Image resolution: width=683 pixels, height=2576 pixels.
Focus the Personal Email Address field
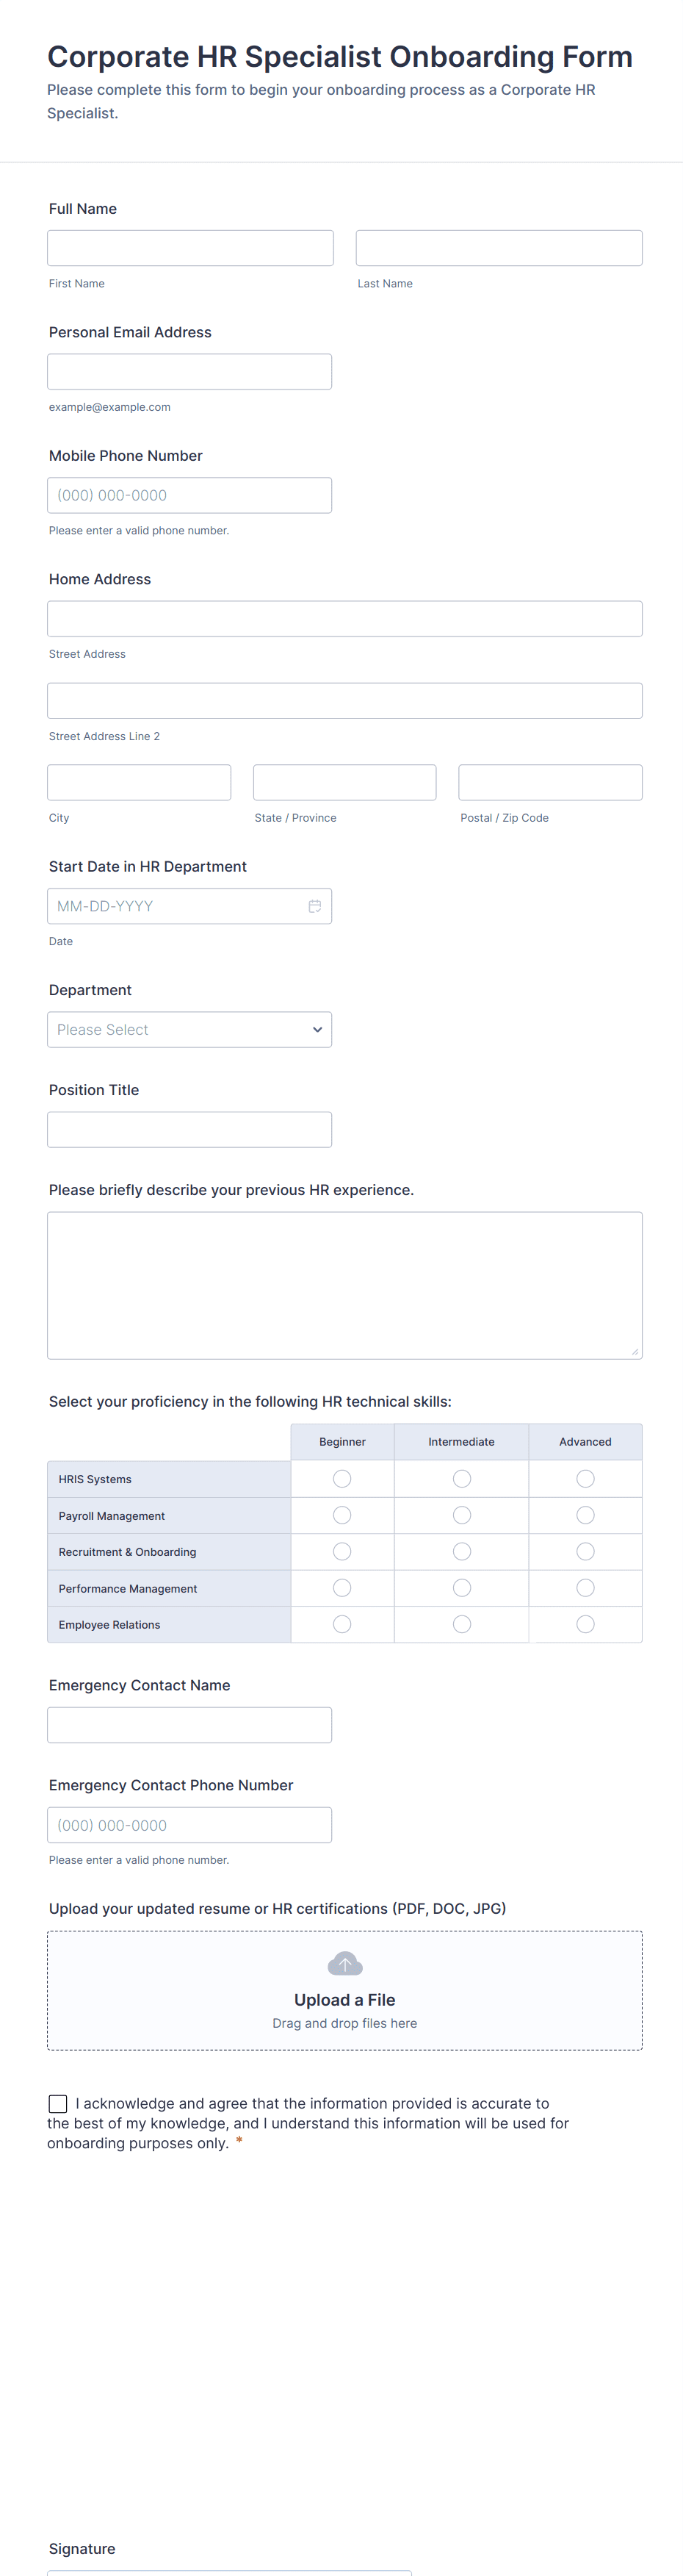(189, 372)
